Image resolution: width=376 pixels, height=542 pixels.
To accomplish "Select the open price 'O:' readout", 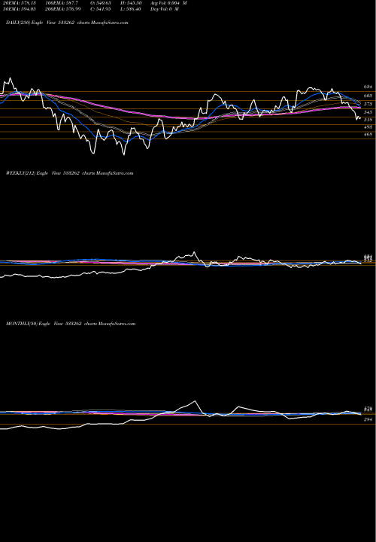I will [101, 3].
